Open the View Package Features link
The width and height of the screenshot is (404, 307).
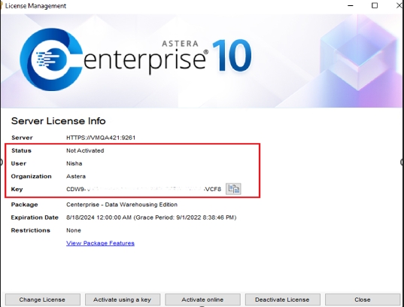coord(100,243)
